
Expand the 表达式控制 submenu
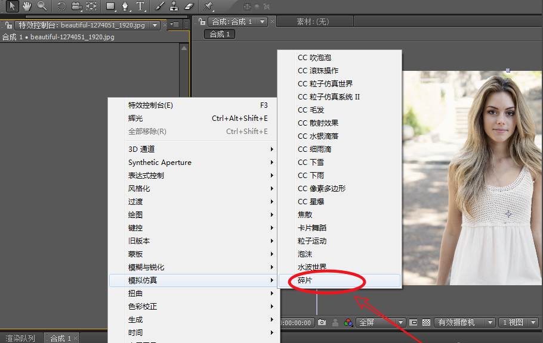point(193,175)
